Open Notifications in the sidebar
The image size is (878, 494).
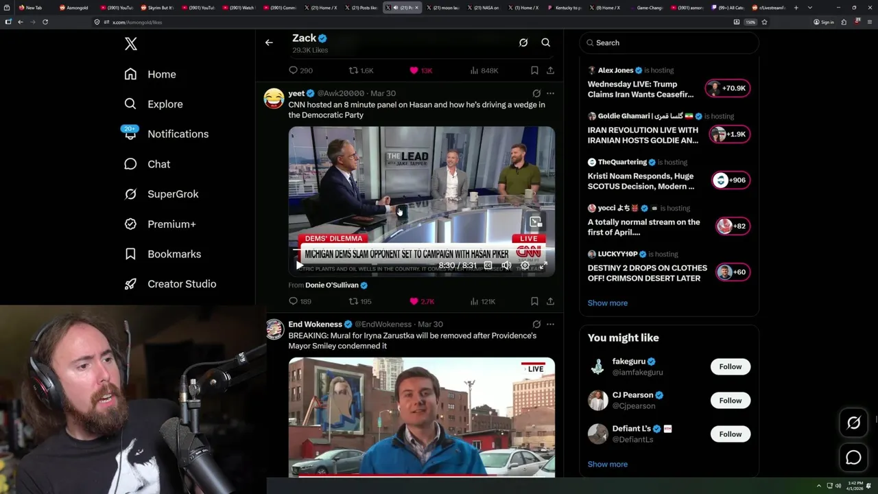(166, 134)
